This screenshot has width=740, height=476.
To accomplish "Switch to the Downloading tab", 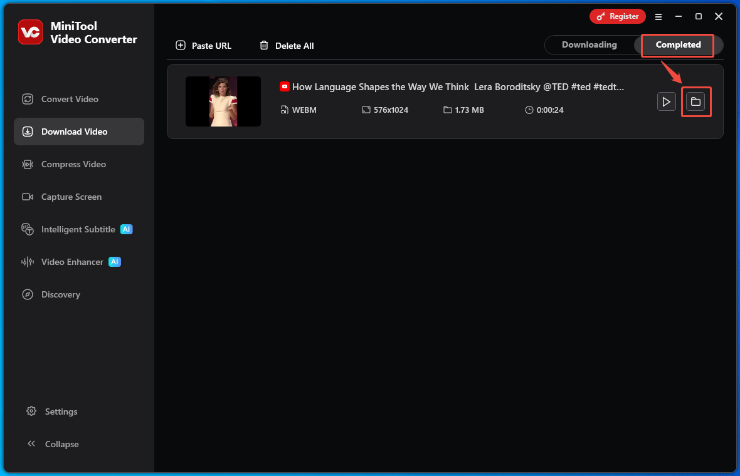I will point(589,44).
